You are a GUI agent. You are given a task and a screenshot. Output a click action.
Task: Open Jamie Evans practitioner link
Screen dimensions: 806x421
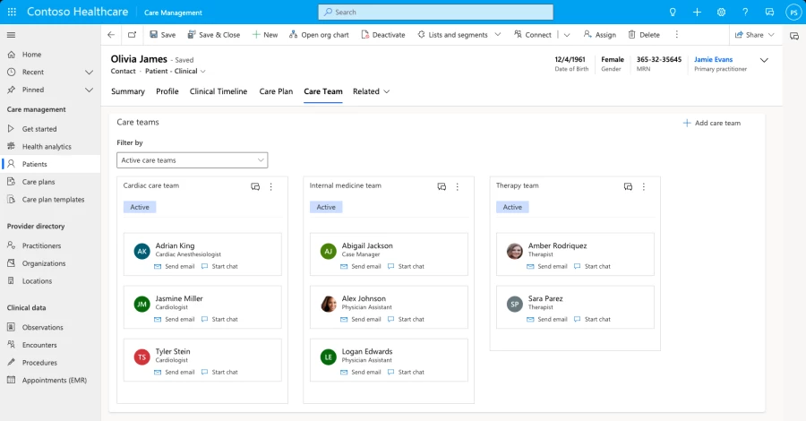click(713, 60)
